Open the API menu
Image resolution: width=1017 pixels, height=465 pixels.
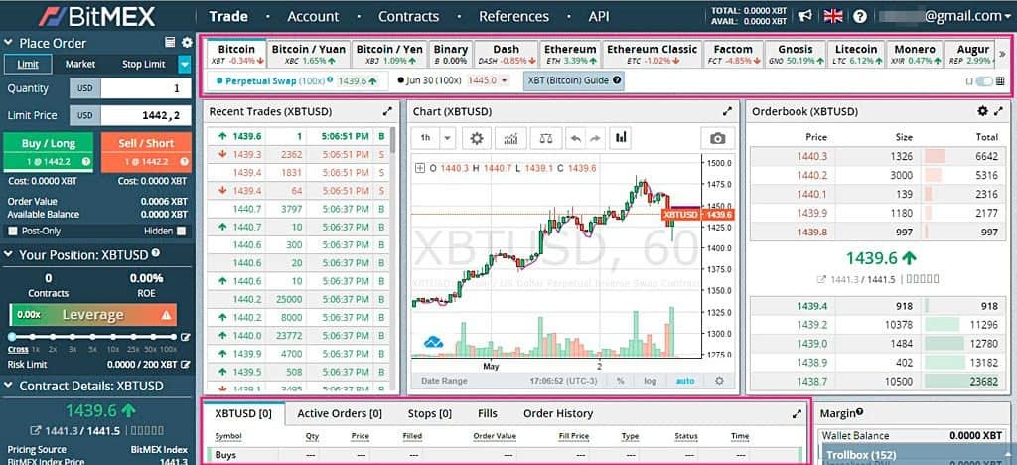point(599,16)
